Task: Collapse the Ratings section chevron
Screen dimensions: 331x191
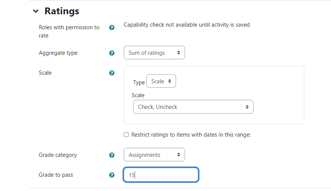Action: [x=36, y=11]
